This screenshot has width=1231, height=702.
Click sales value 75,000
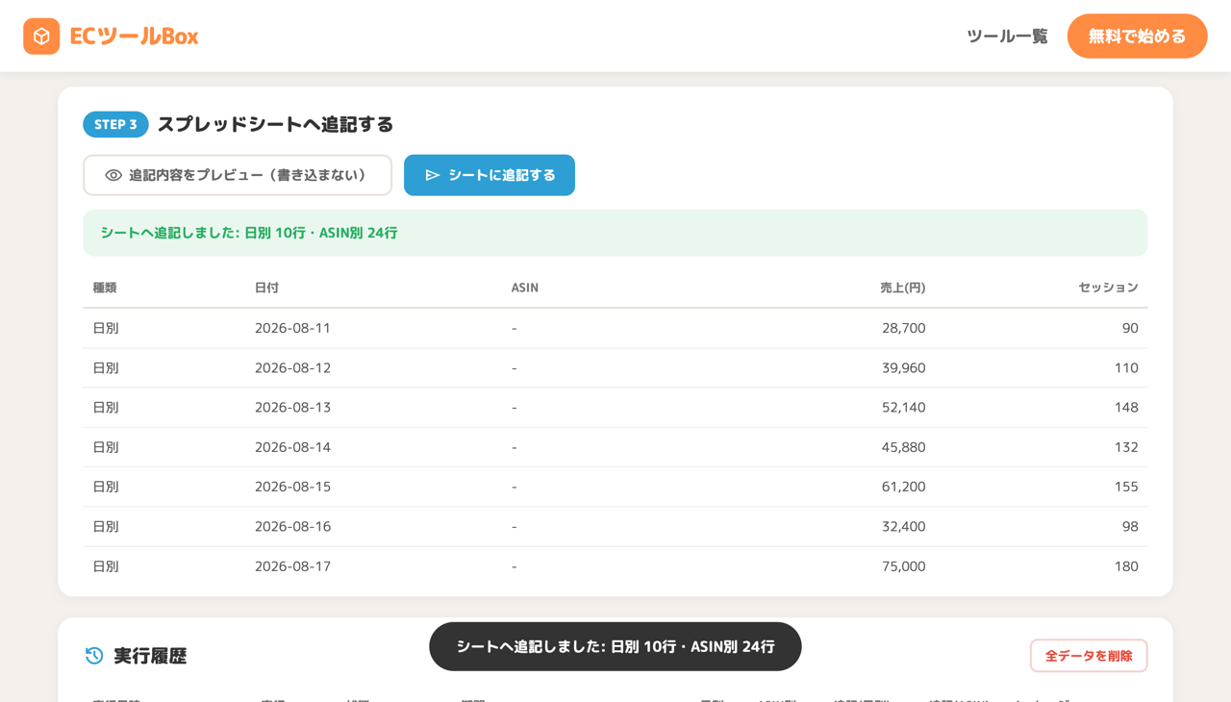click(x=903, y=566)
